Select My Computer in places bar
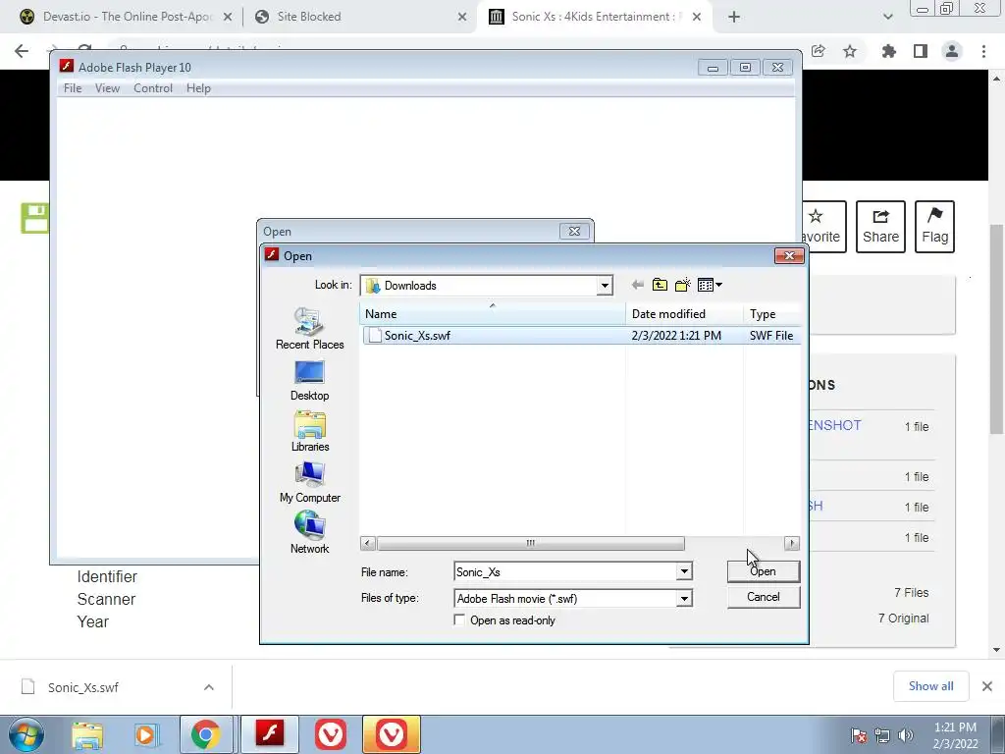This screenshot has height=754, width=1005. point(309,483)
